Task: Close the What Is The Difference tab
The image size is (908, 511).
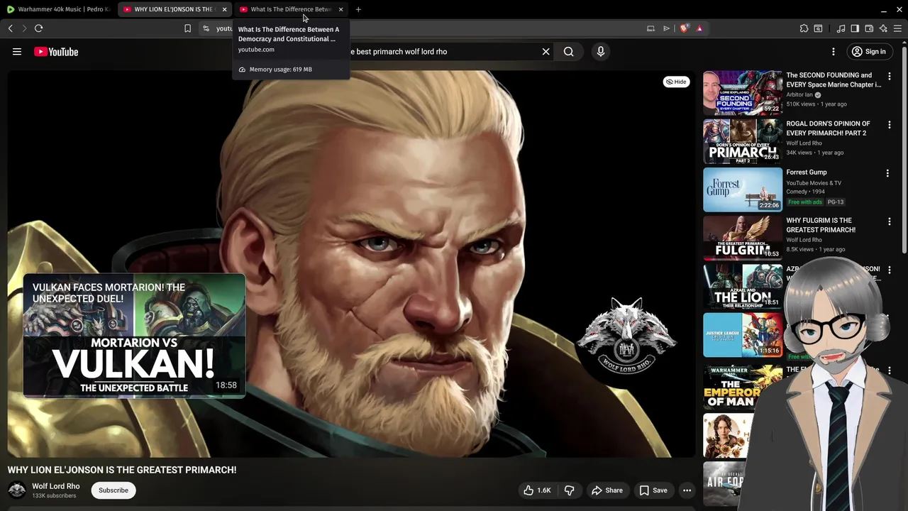Action: pos(340,9)
